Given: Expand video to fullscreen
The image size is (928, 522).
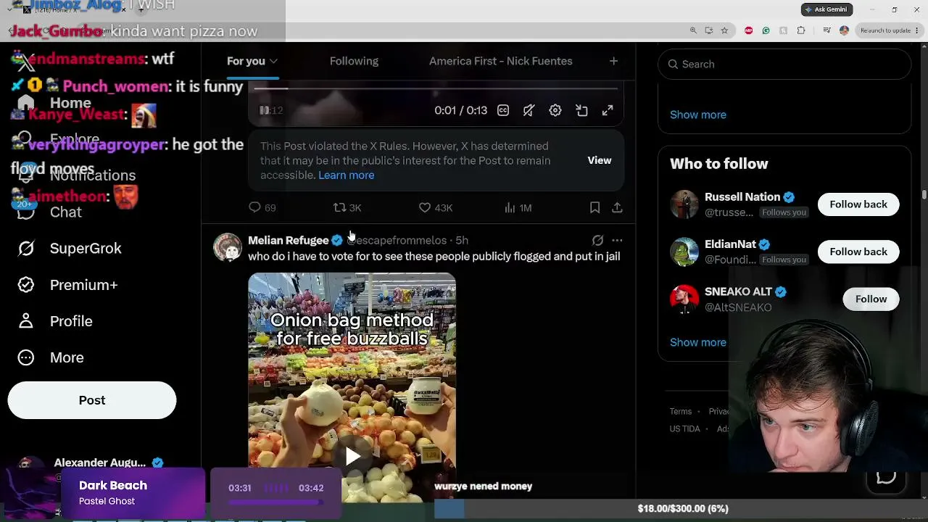Looking at the screenshot, I should [x=608, y=110].
